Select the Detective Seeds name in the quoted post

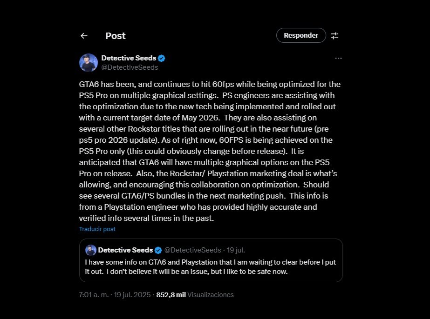coord(125,250)
